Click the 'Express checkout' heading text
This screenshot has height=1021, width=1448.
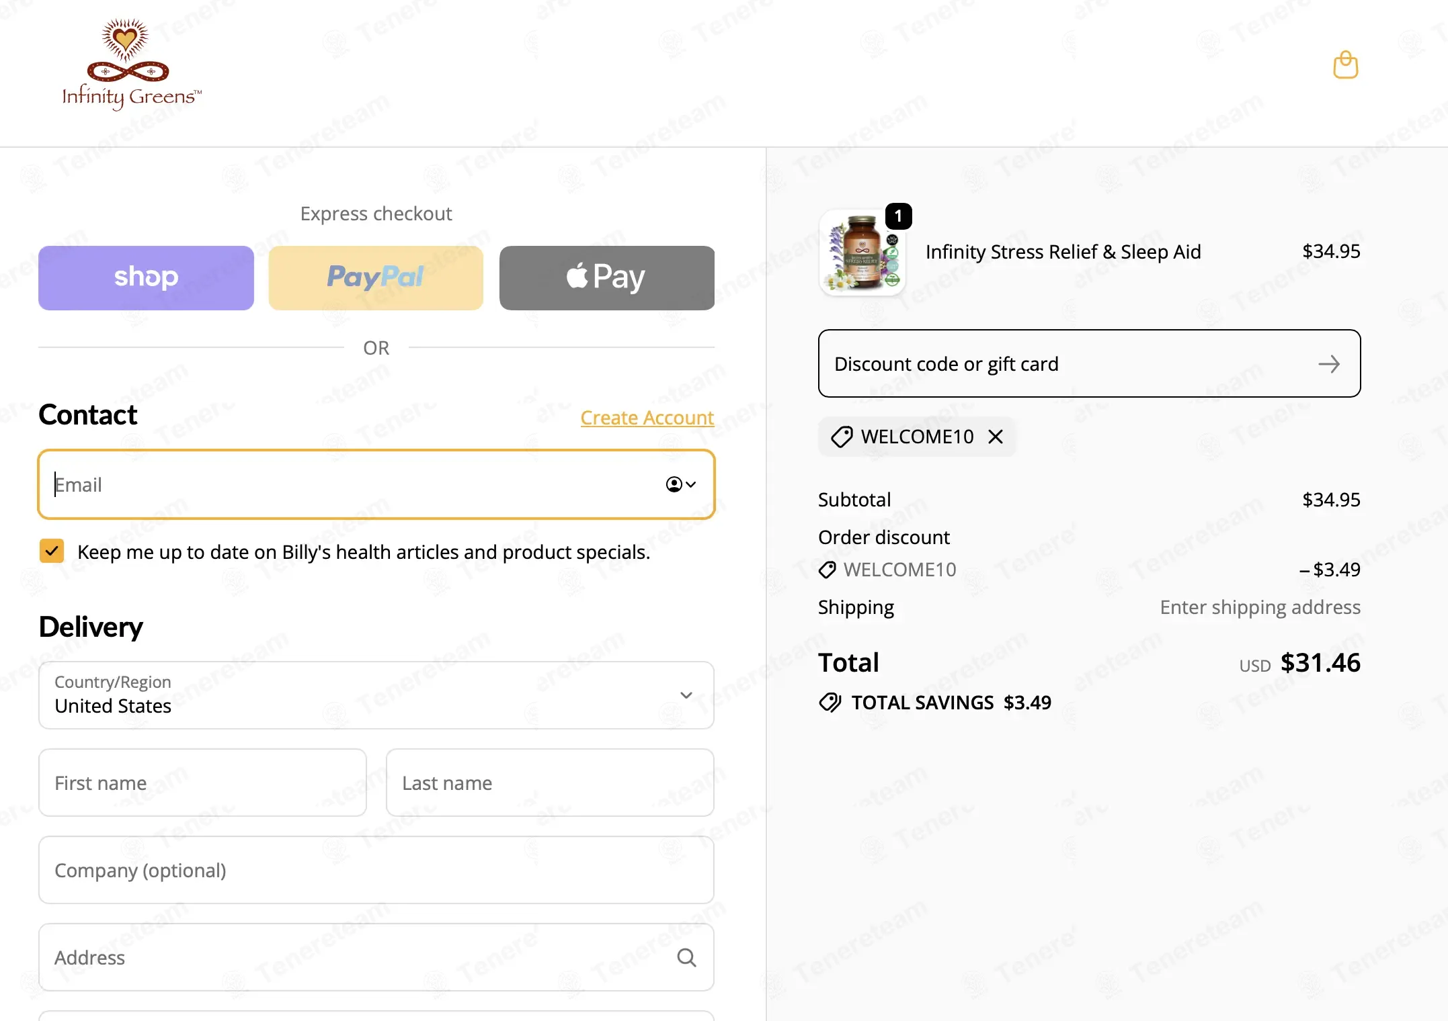tap(376, 214)
